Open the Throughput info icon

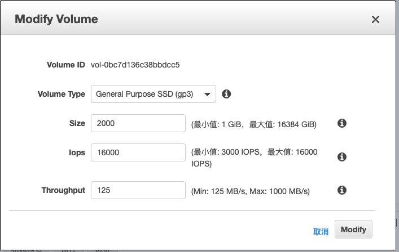click(x=341, y=190)
